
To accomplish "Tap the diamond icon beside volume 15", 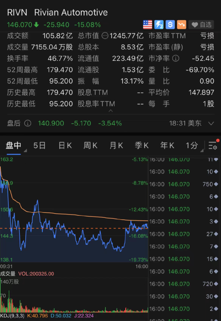I will 216,259.
